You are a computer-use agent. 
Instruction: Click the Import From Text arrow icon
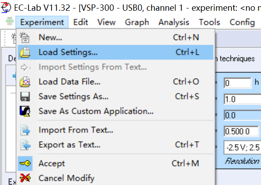25,130
